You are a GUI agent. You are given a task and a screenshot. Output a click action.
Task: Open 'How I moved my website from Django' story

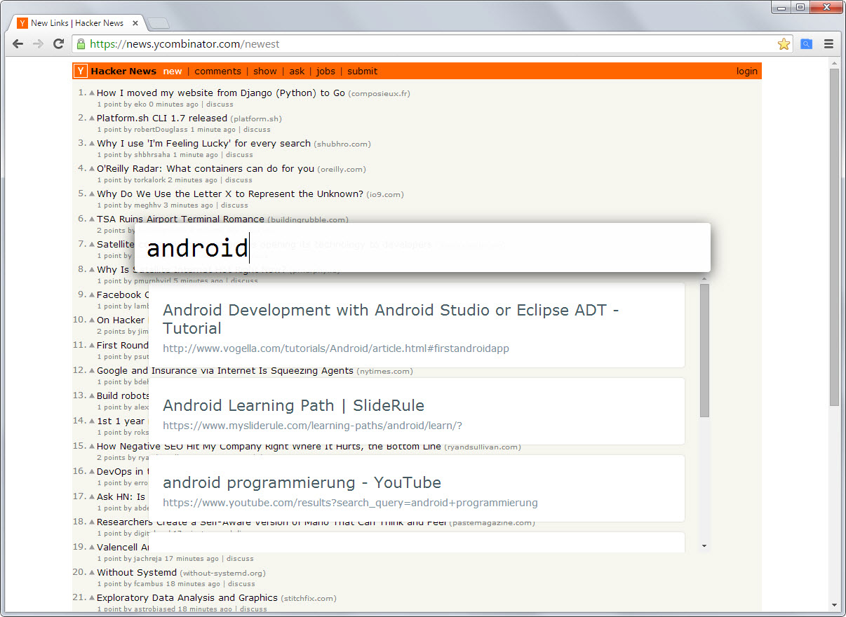click(x=220, y=93)
